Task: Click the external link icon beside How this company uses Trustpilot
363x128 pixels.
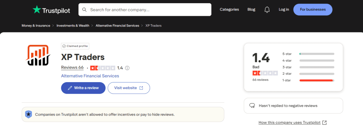Action: [x=325, y=122]
